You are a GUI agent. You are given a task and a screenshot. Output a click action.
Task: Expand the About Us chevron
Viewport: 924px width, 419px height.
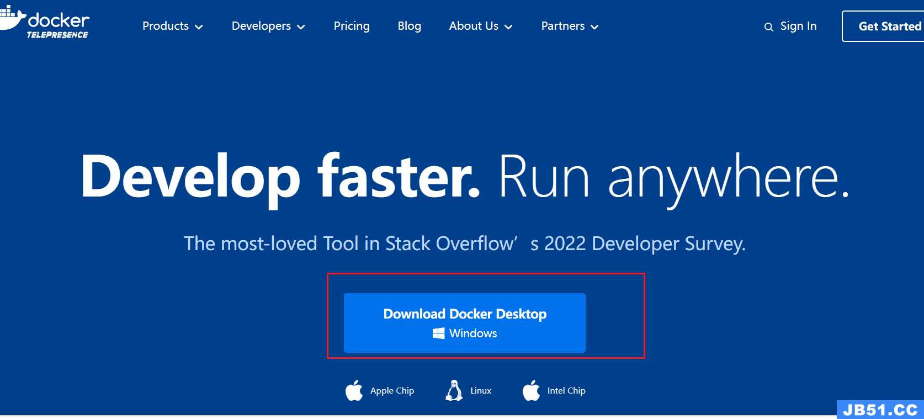click(x=508, y=27)
